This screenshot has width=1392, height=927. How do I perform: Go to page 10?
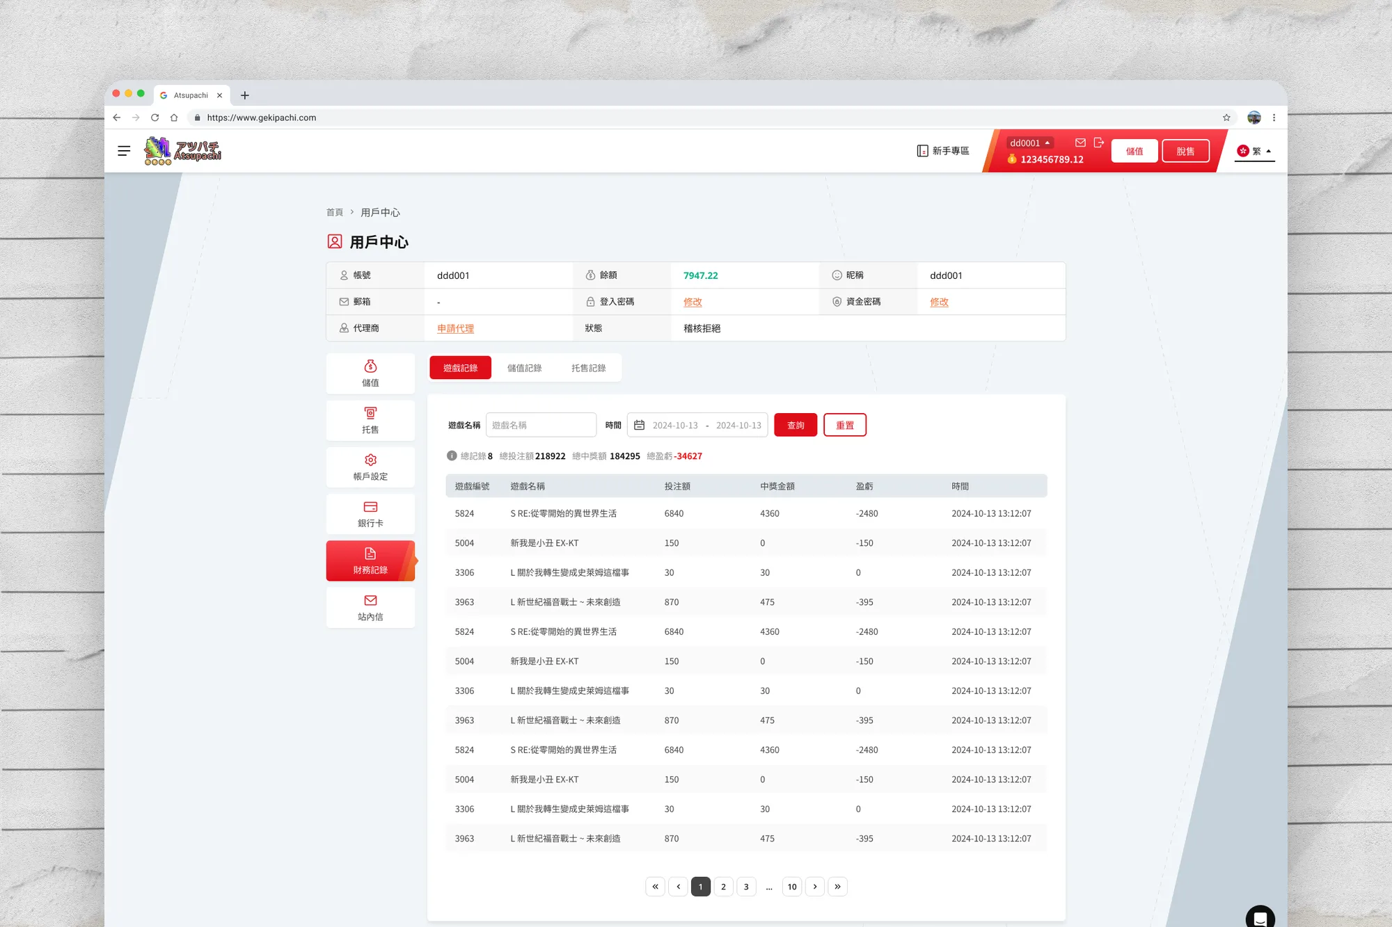coord(792,887)
